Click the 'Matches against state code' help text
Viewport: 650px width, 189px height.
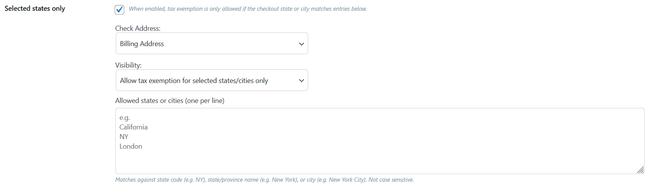tap(264, 180)
